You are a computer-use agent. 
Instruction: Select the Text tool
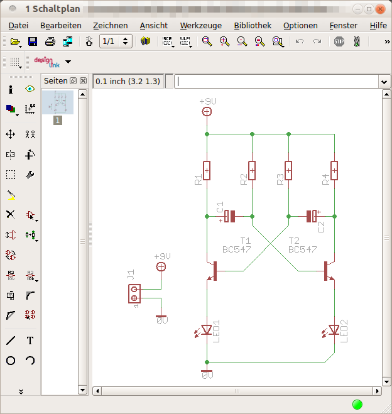30,340
